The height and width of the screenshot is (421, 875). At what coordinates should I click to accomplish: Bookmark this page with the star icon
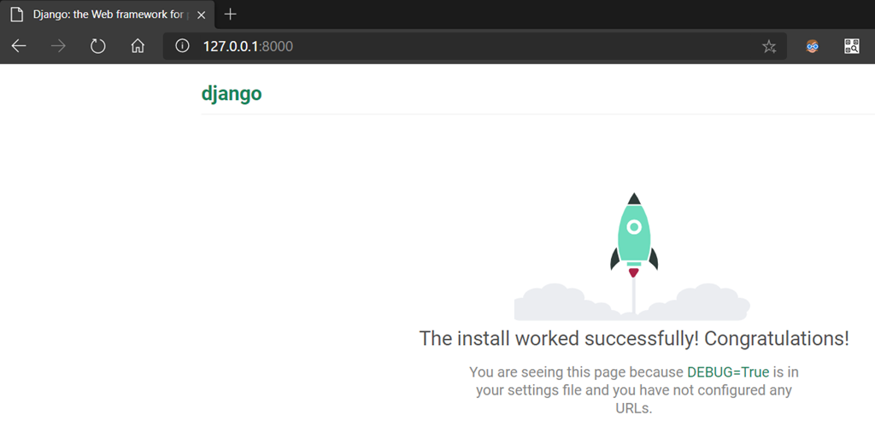click(x=769, y=46)
